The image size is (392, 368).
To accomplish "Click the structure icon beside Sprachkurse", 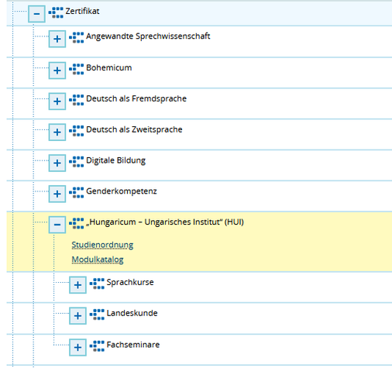I will click(x=97, y=284).
